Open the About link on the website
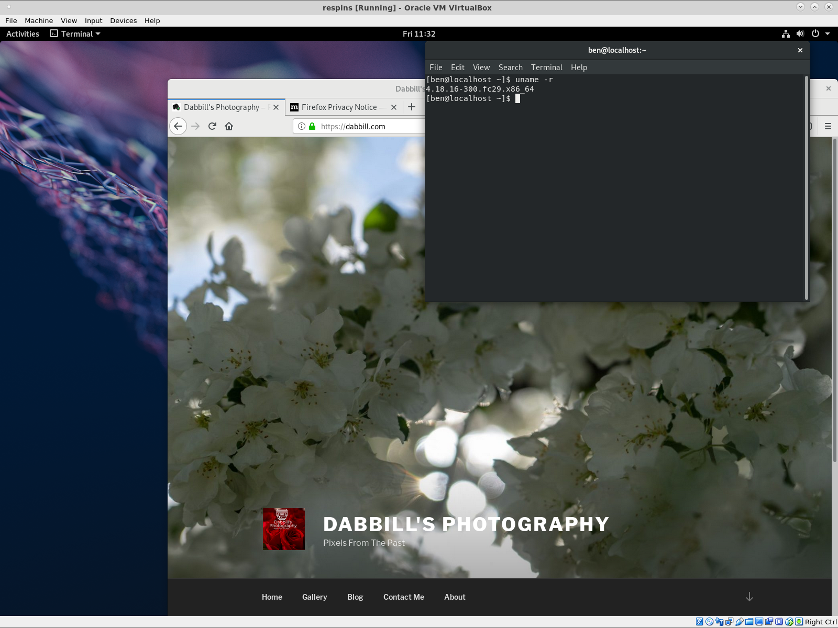 pos(455,597)
